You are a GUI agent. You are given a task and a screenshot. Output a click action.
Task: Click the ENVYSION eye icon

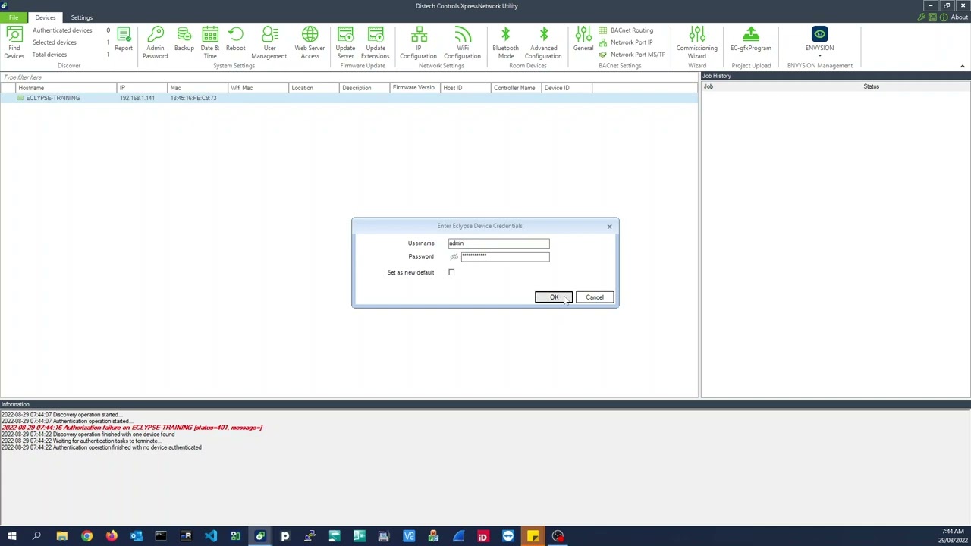pos(819,34)
